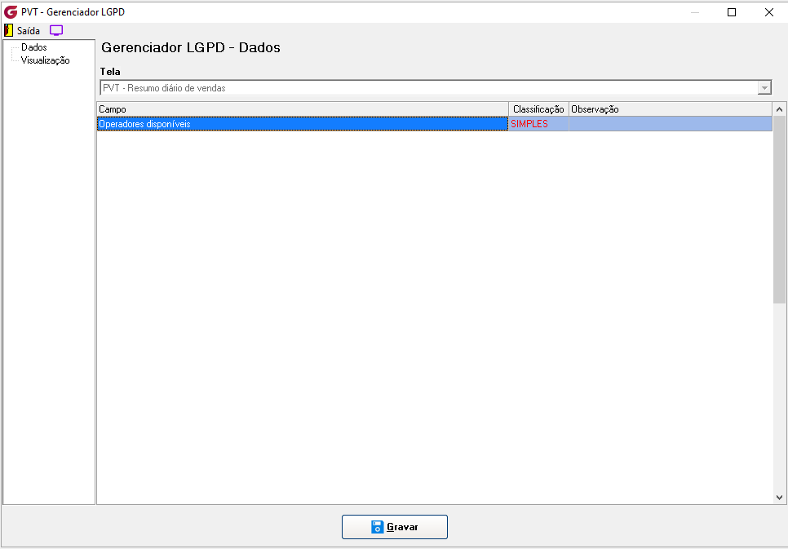Click the grid scrollbar down arrow
The height and width of the screenshot is (549, 788).
[780, 498]
